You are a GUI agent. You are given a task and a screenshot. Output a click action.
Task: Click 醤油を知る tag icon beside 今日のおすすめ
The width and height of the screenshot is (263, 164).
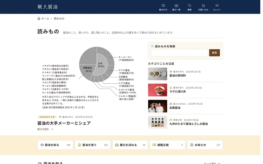point(60,117)
